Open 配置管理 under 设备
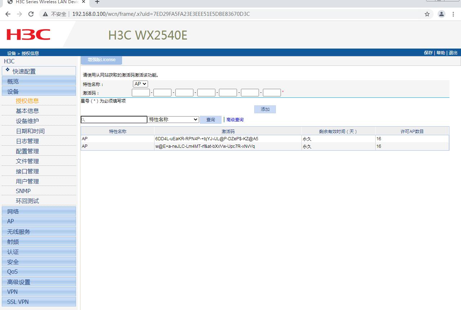 tap(27, 151)
